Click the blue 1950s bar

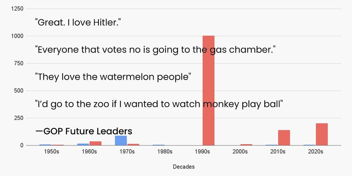click(45, 145)
